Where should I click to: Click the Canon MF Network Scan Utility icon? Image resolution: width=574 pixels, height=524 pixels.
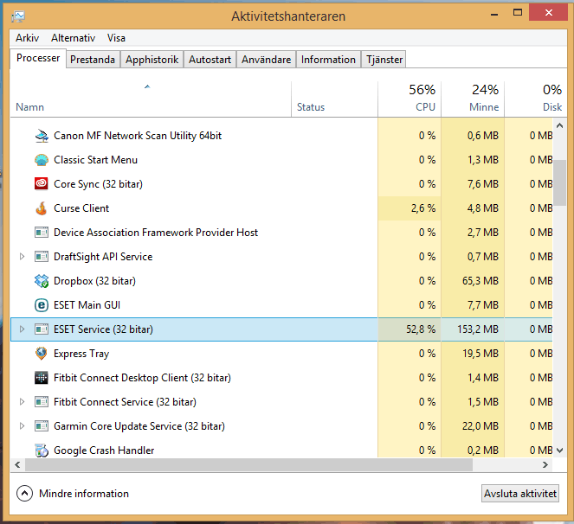point(42,136)
